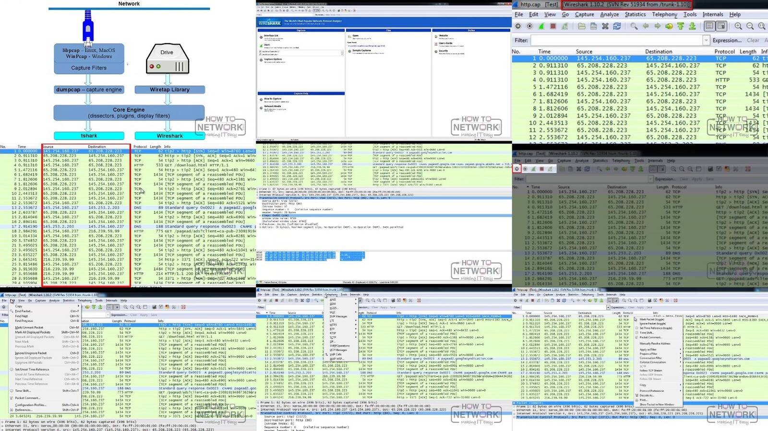
Task: Click the red Stop capture icon in enlarged toolbar
Action: [x=553, y=26]
